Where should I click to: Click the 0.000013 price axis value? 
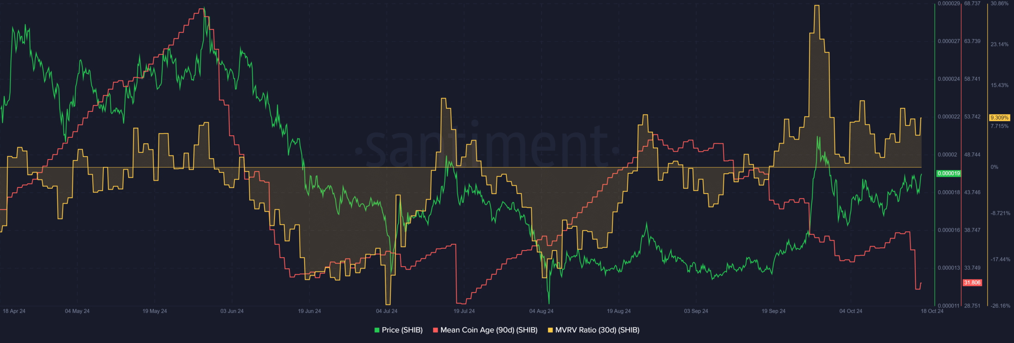click(949, 268)
